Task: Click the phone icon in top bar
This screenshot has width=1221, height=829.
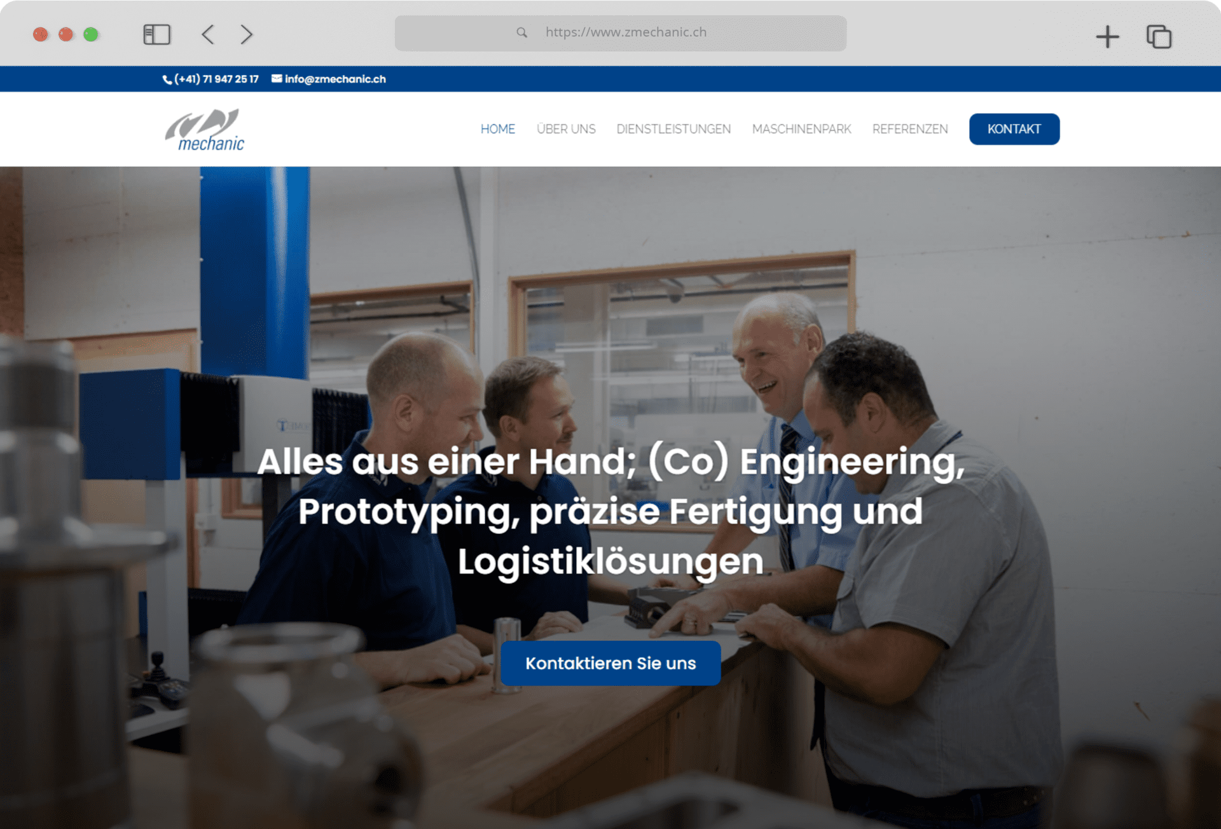Action: pos(167,79)
